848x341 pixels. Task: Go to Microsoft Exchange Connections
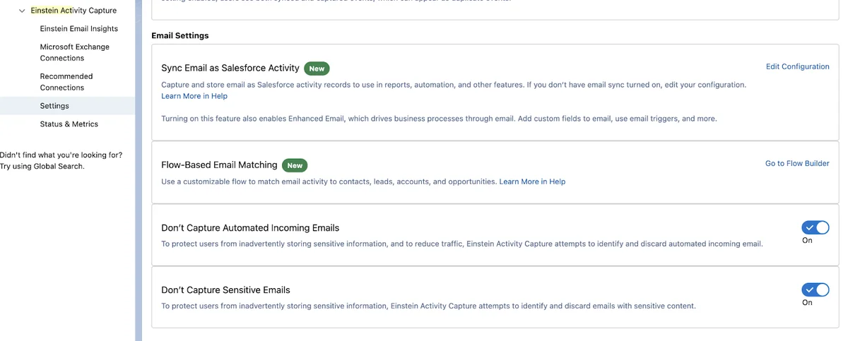[75, 52]
